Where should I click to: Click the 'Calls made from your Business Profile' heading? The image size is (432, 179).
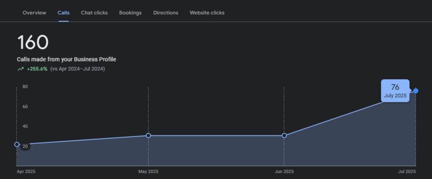pyautogui.click(x=66, y=59)
